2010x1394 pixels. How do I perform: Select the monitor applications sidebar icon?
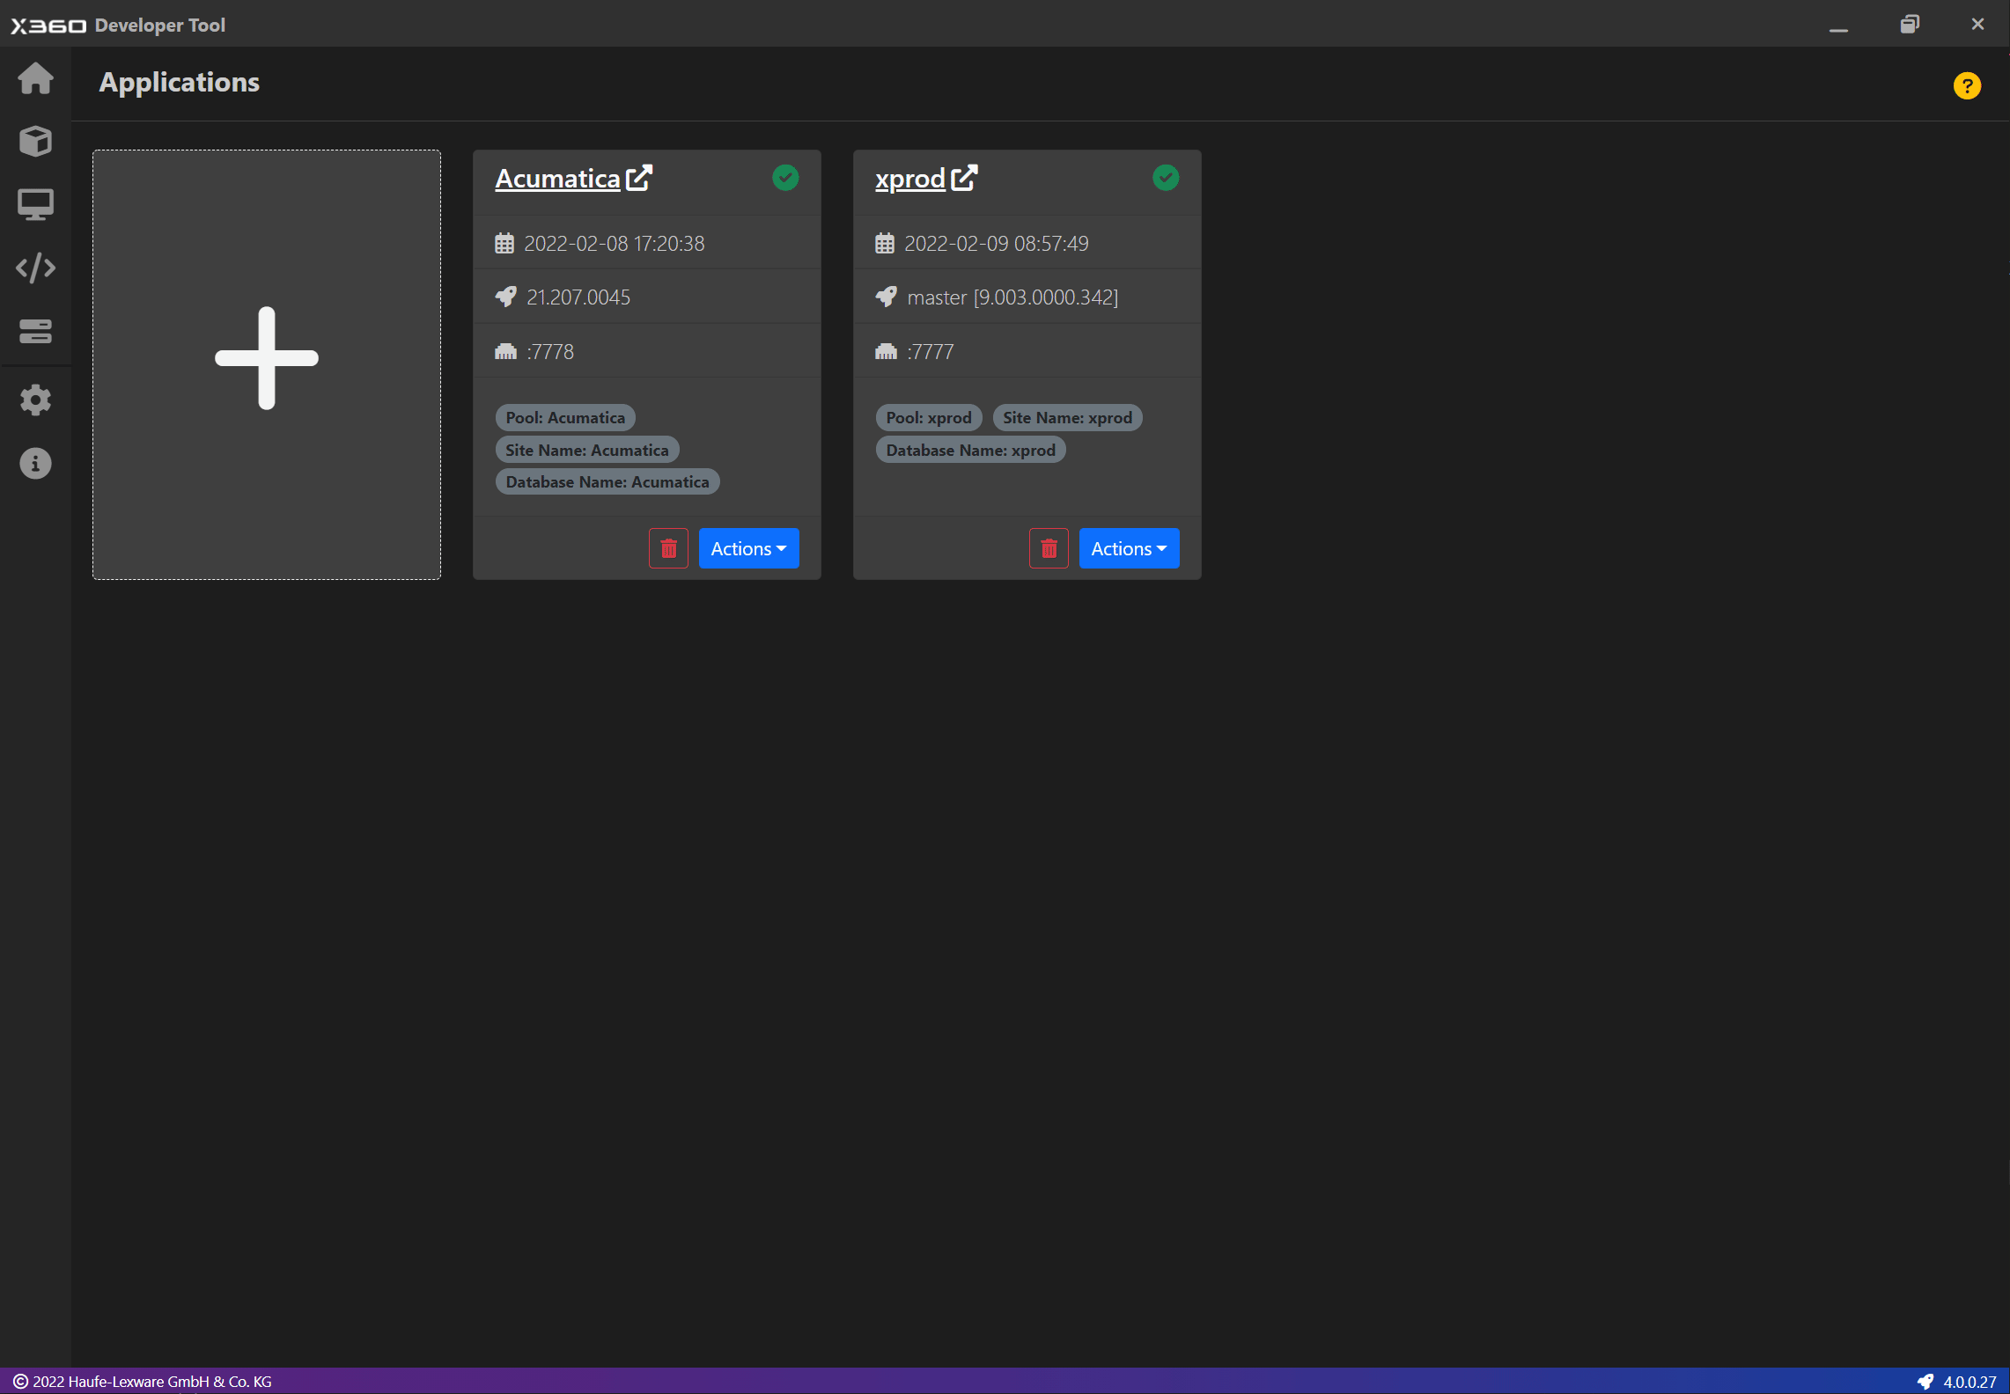pos(35,204)
